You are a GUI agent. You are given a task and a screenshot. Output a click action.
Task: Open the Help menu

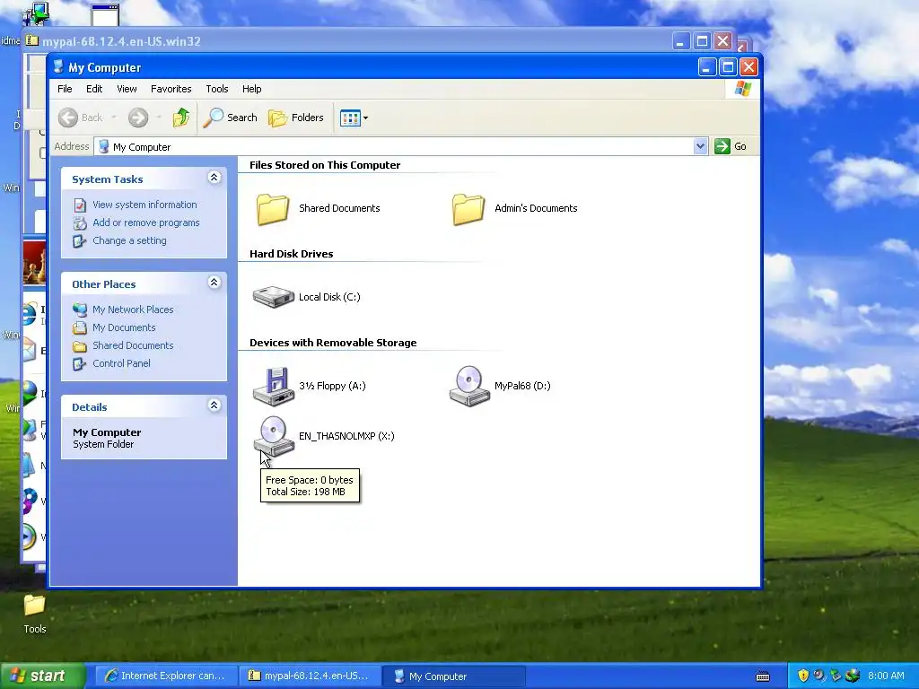pyautogui.click(x=252, y=89)
